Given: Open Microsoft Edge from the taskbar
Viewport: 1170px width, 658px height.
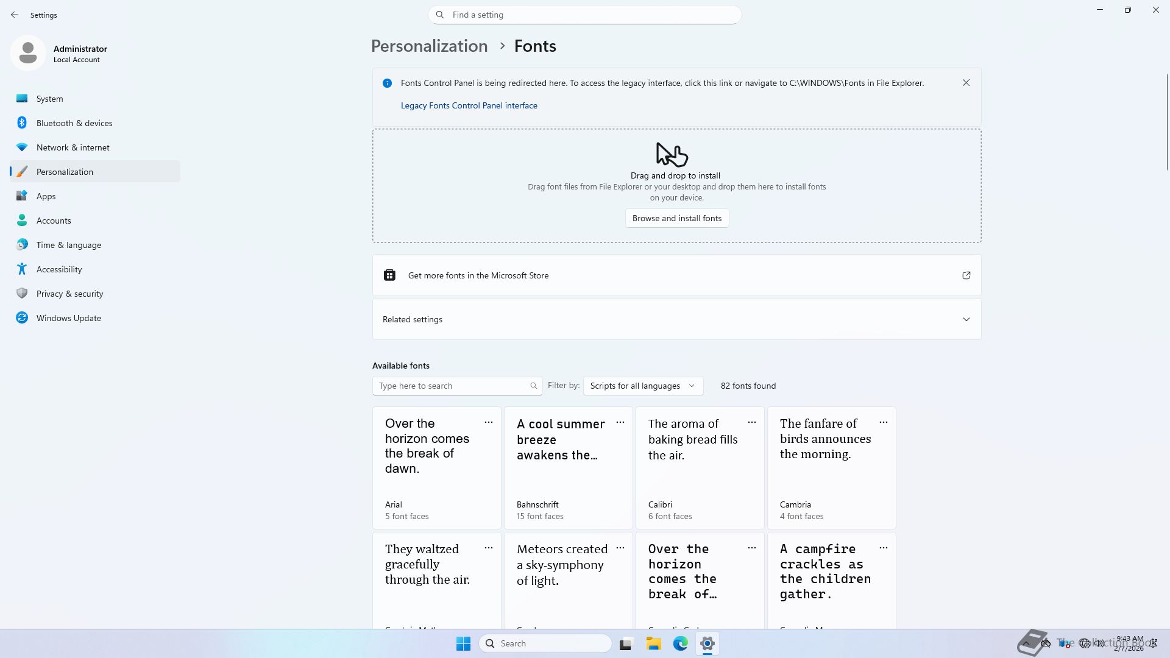Looking at the screenshot, I should pyautogui.click(x=681, y=643).
